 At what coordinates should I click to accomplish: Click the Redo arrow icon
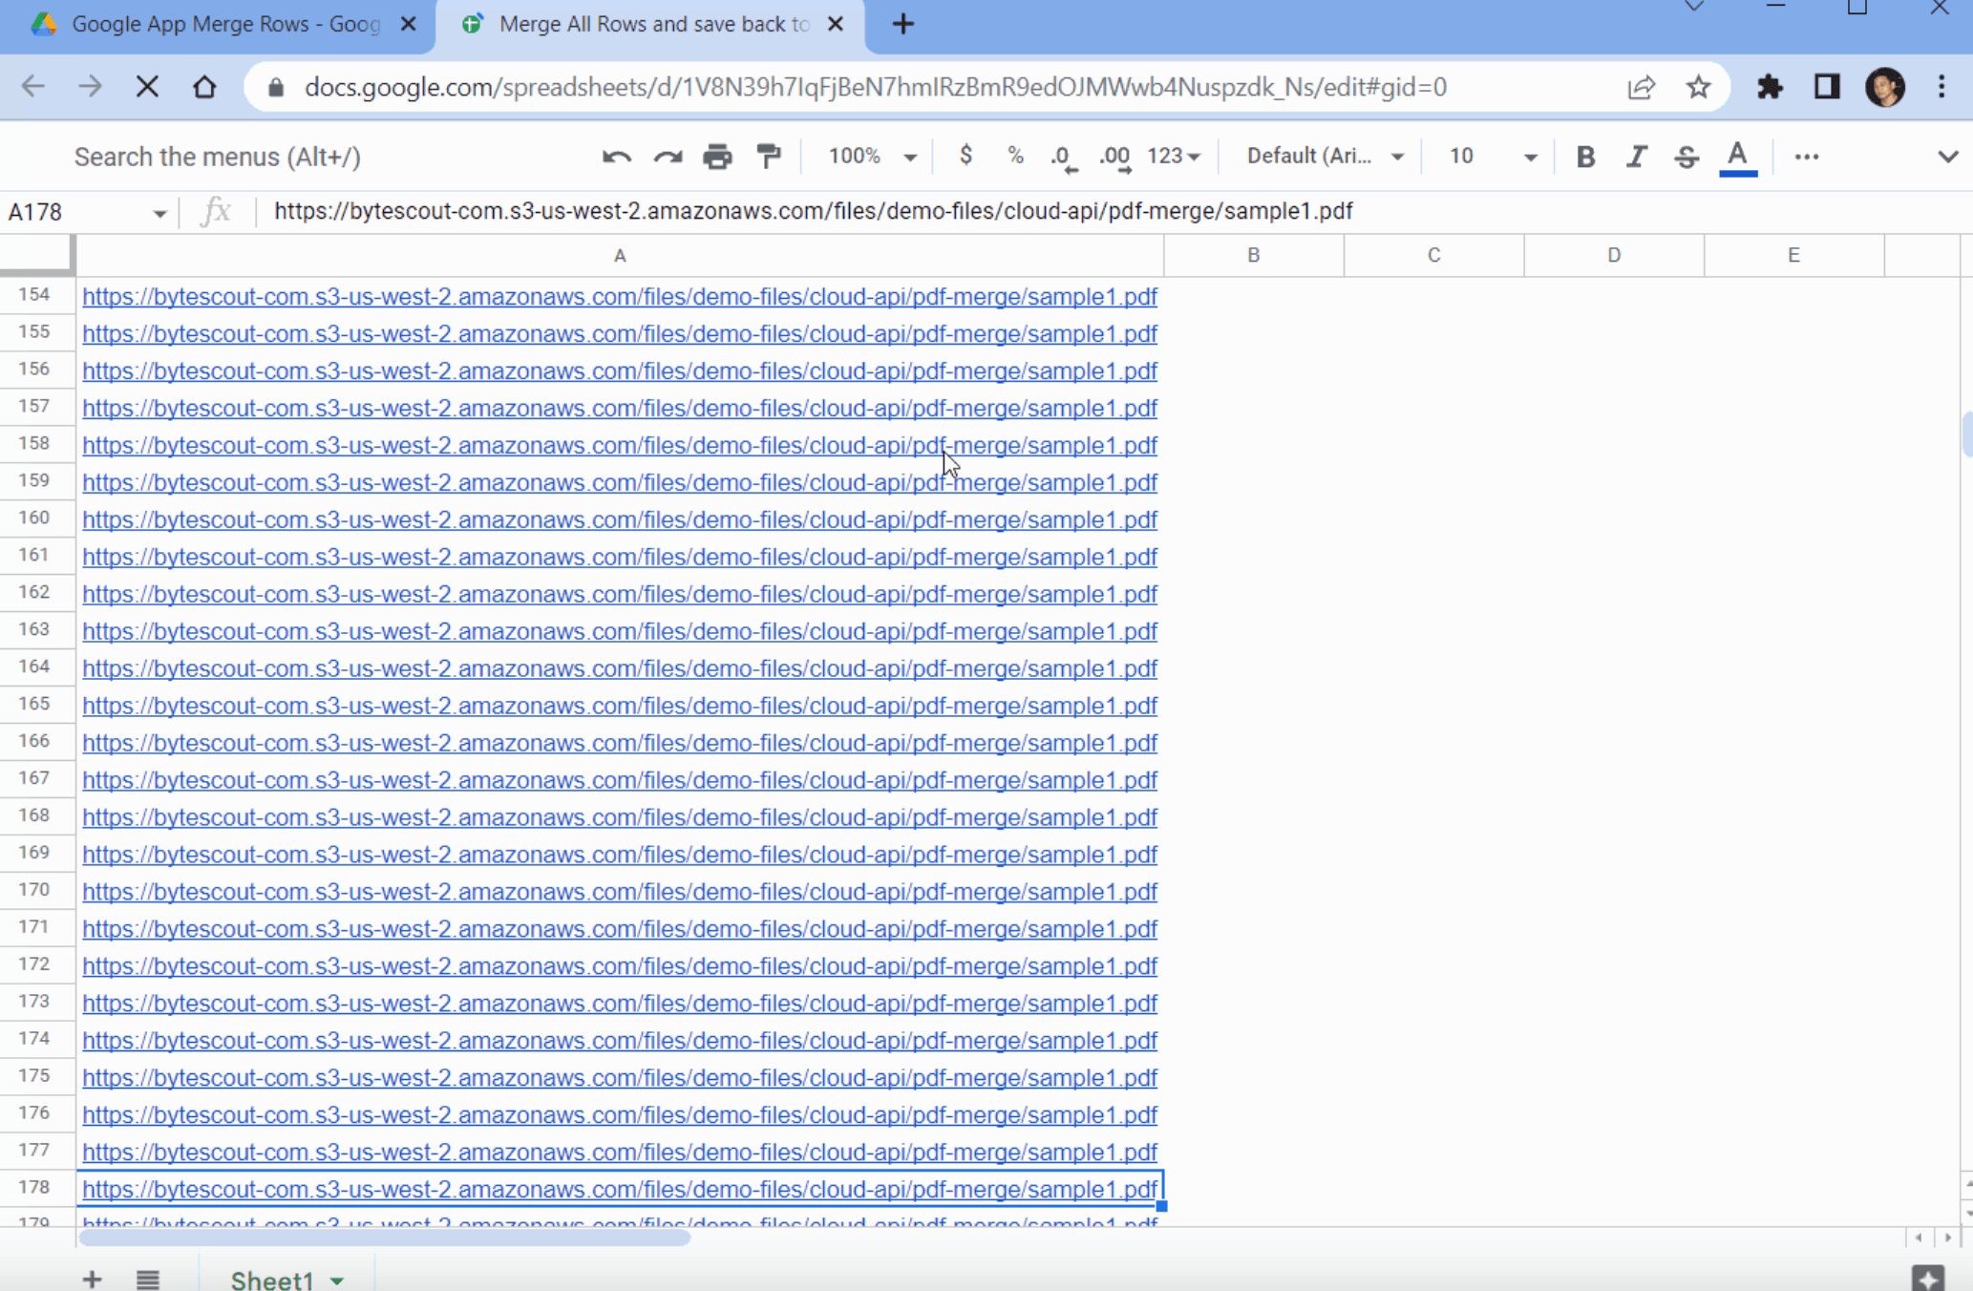pos(668,157)
